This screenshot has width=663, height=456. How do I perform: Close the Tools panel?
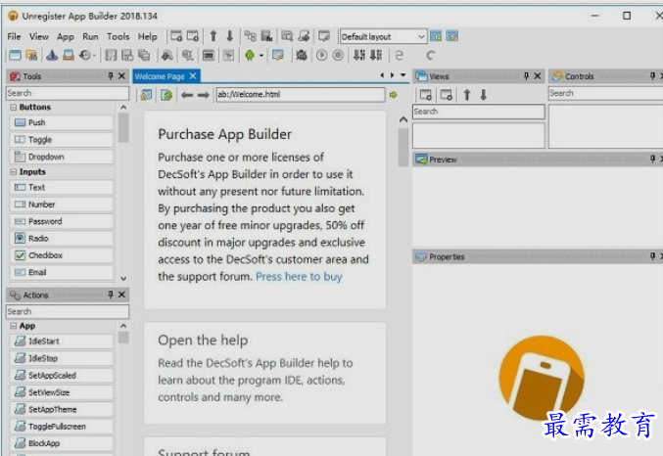[121, 76]
